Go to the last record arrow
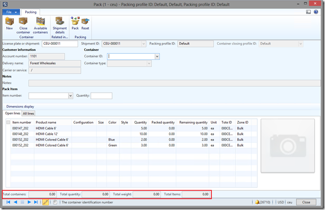325x210 pixels. pyautogui.click(x=36, y=202)
